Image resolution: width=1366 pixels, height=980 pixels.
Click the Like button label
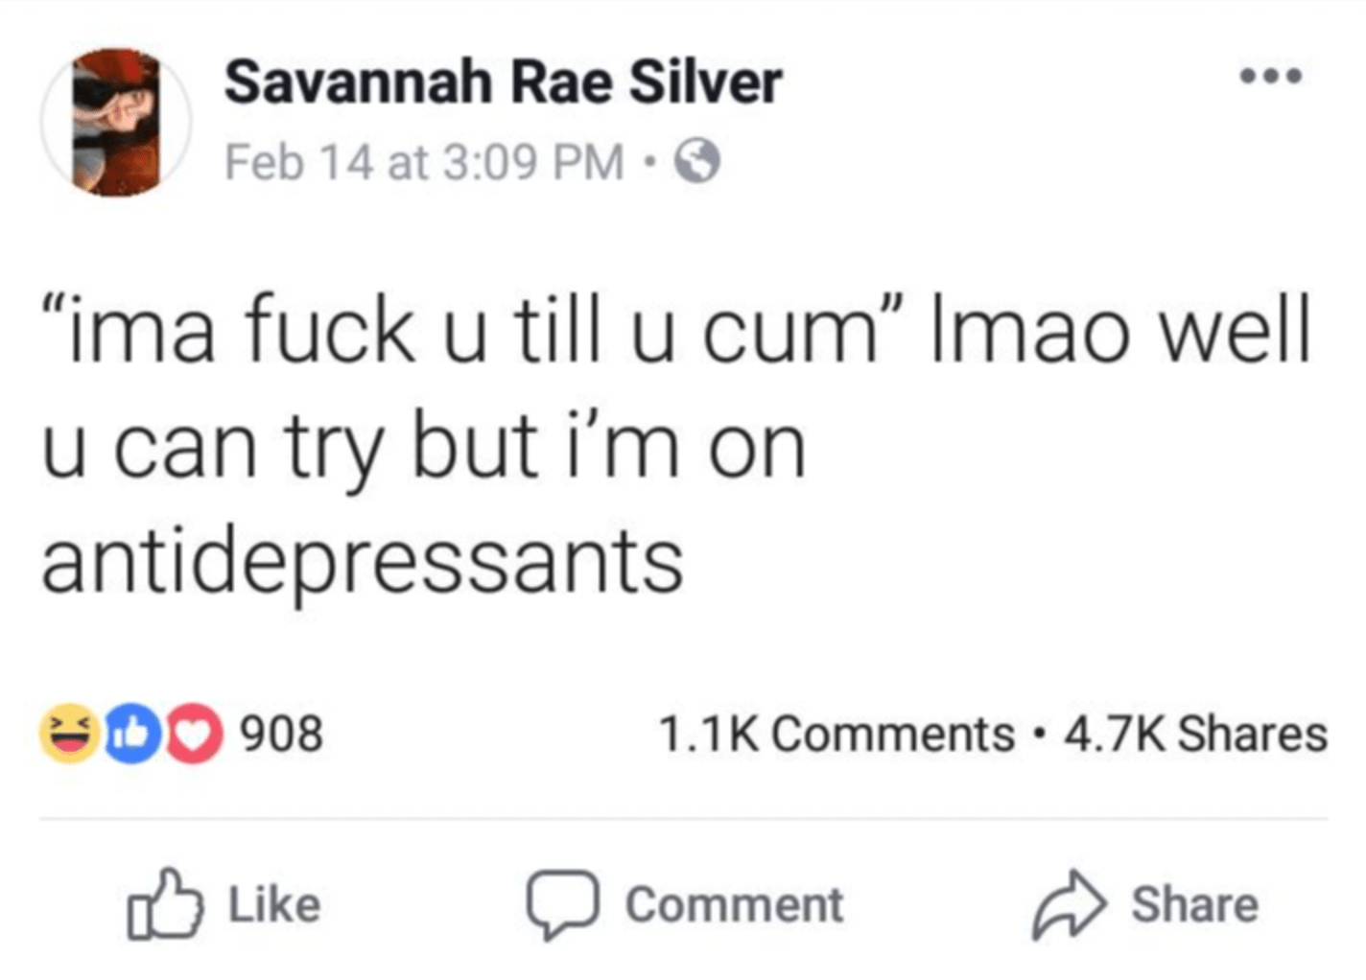pos(274,904)
